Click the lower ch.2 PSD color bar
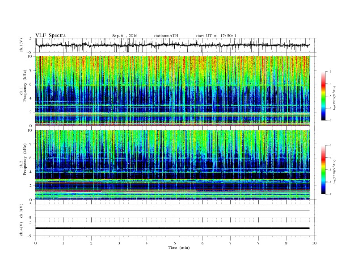The image size is (354, 273). (324, 170)
